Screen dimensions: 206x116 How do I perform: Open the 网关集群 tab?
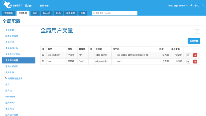[71, 13]
